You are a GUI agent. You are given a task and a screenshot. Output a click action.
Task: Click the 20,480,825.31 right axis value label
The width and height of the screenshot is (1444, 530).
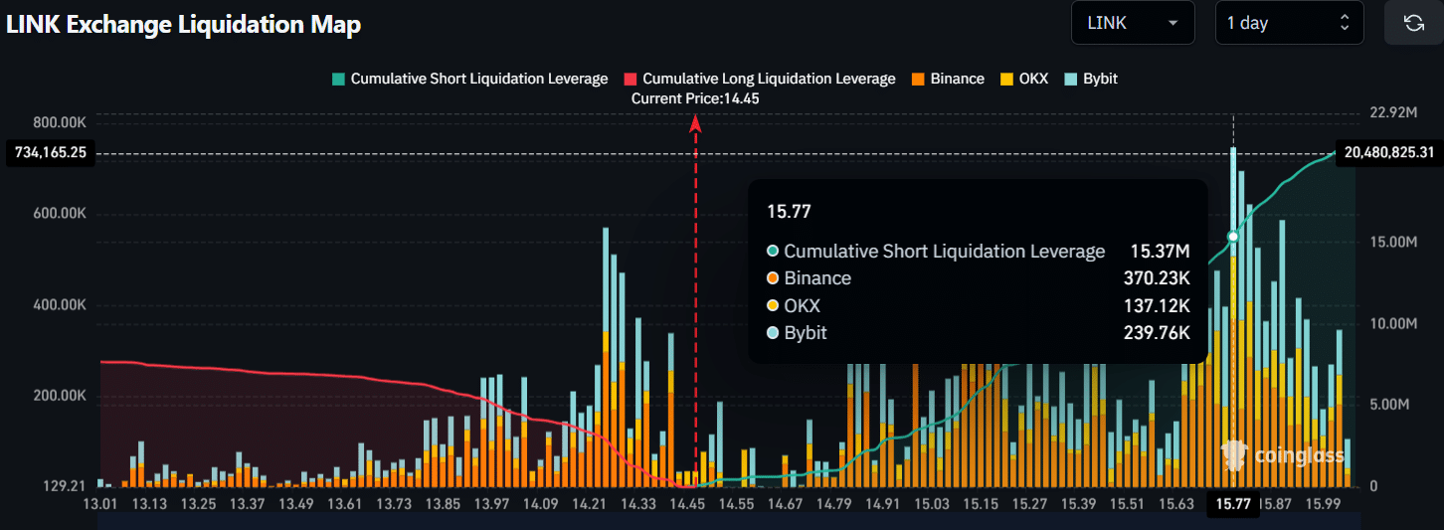point(1389,153)
